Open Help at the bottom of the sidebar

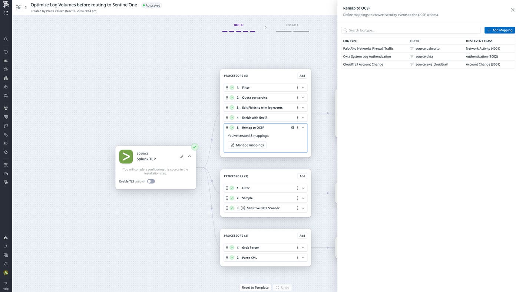point(6,286)
